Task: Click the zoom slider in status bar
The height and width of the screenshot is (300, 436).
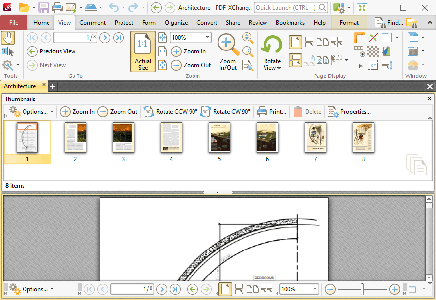Action: [x=363, y=289]
